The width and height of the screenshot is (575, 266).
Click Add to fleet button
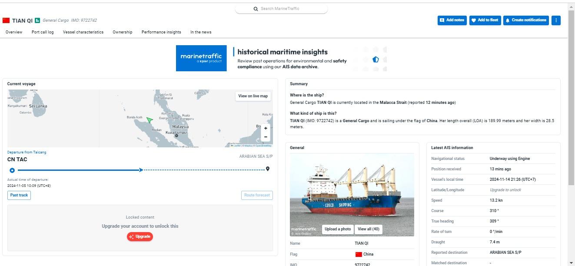485,20
